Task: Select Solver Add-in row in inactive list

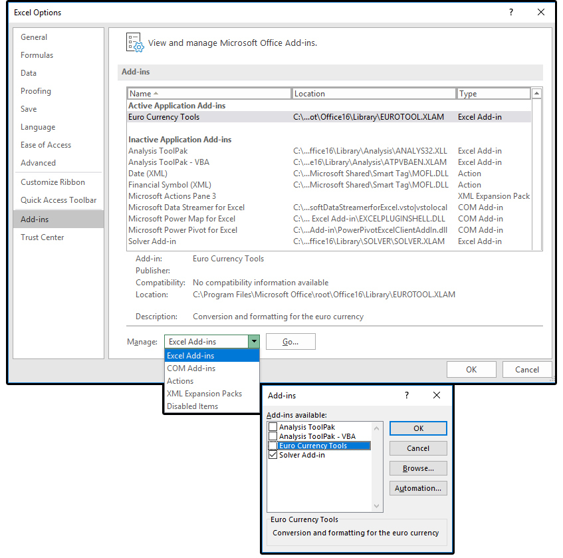Action: point(152,241)
